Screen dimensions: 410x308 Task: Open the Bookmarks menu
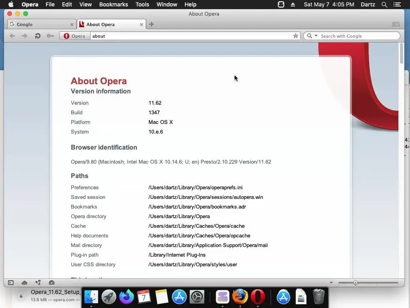113,4
